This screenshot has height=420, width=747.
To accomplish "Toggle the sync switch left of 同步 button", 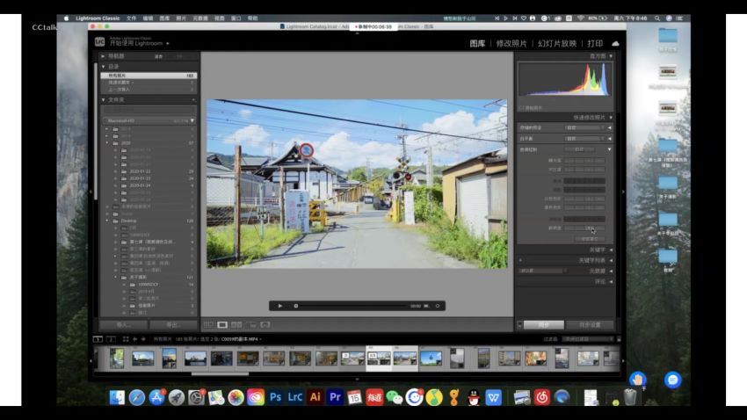I will point(519,325).
